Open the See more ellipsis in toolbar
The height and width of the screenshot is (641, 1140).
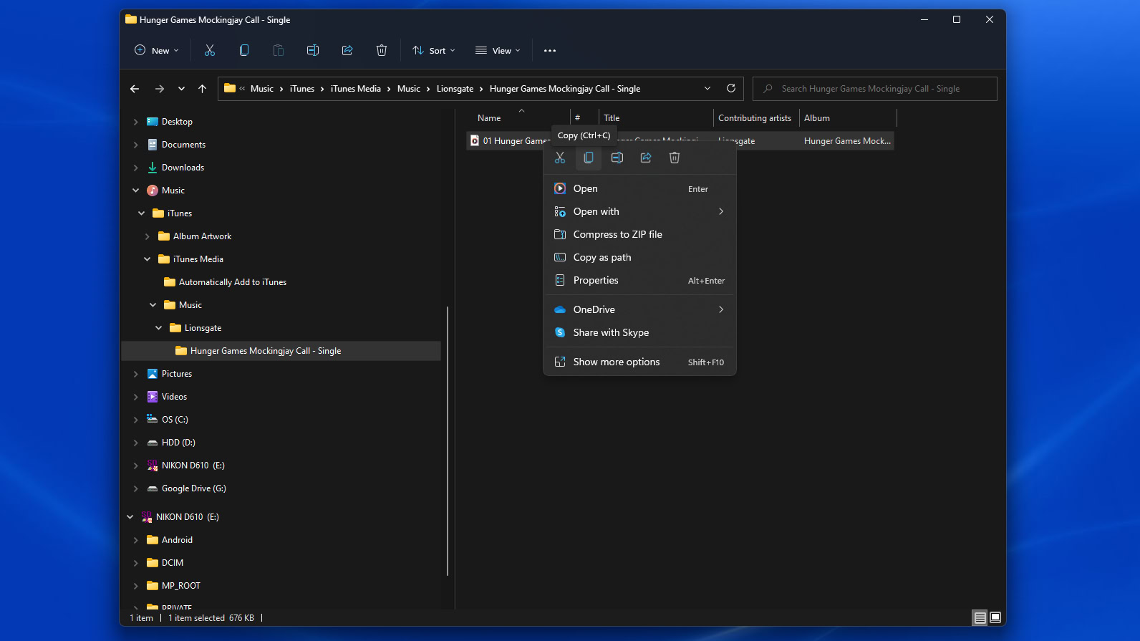pyautogui.click(x=550, y=51)
